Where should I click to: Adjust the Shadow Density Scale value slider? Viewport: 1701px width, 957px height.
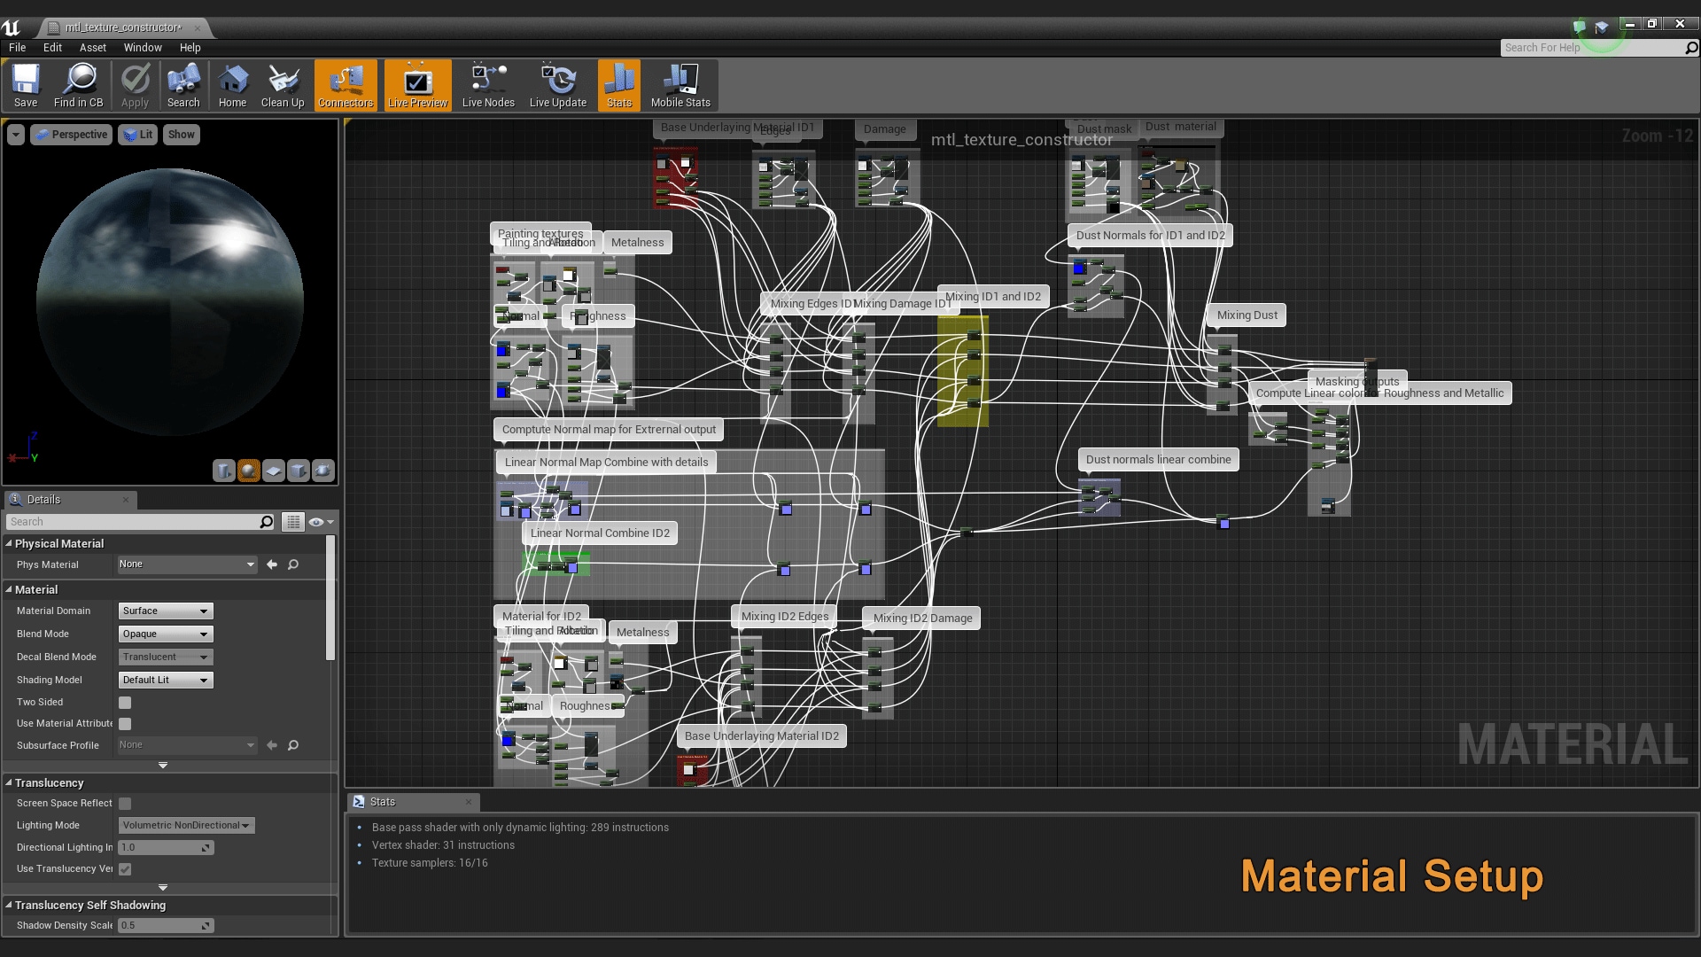tap(164, 925)
